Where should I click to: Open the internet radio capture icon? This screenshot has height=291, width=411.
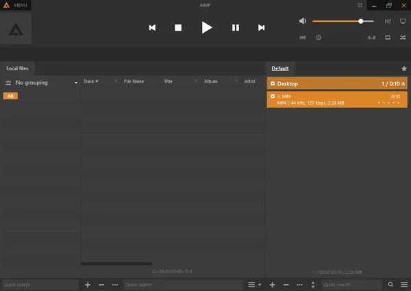click(303, 38)
